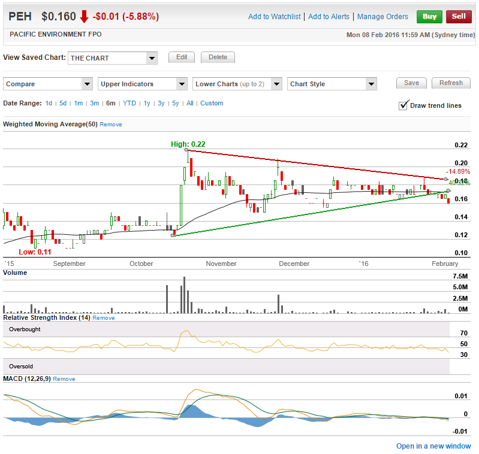Open the Add to Alerts link

329,17
